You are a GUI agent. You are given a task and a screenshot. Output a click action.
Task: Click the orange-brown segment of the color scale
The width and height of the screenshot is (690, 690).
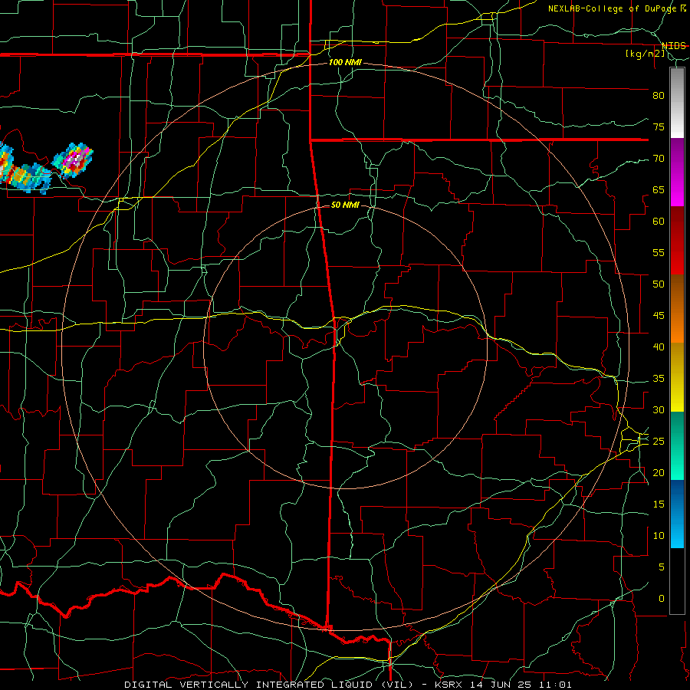coord(677,308)
